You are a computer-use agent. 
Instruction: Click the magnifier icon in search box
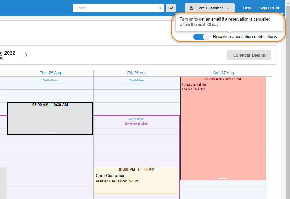click(x=160, y=8)
